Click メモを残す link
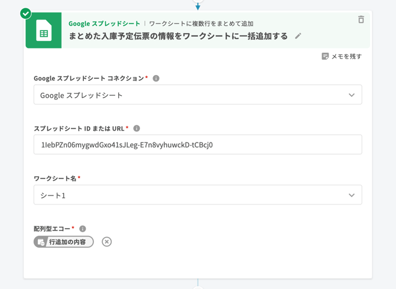 342,56
